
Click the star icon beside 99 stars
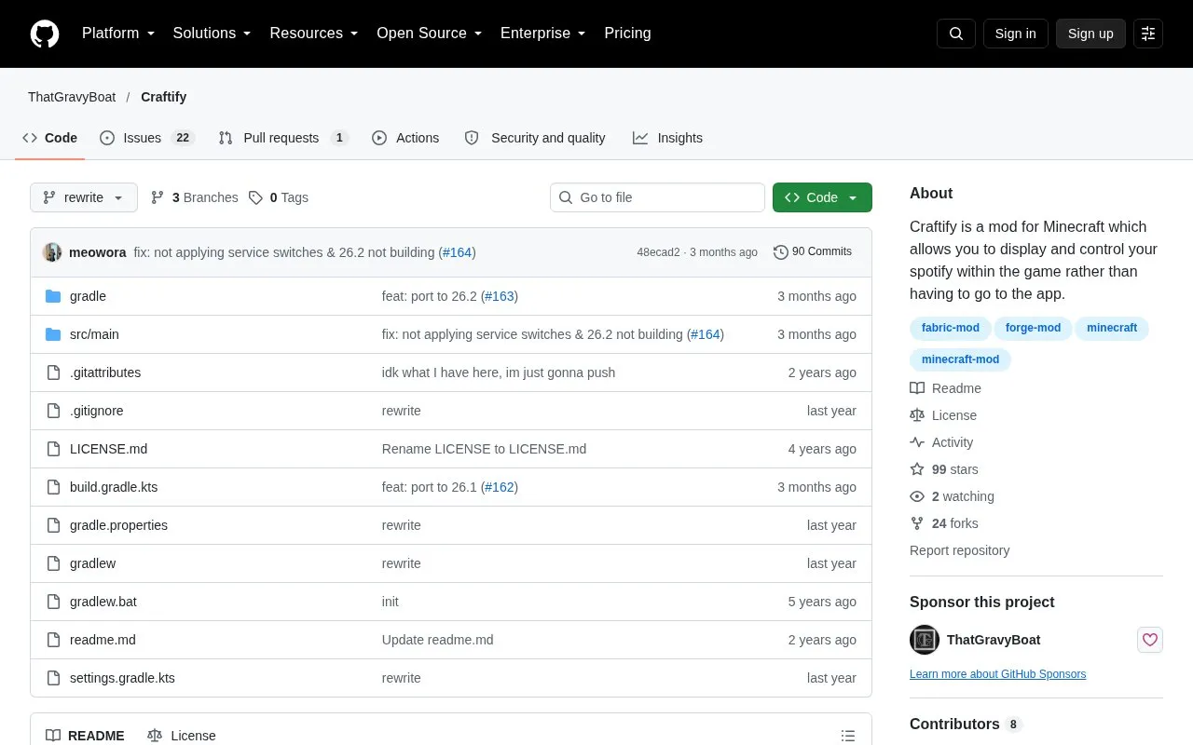[x=917, y=469]
